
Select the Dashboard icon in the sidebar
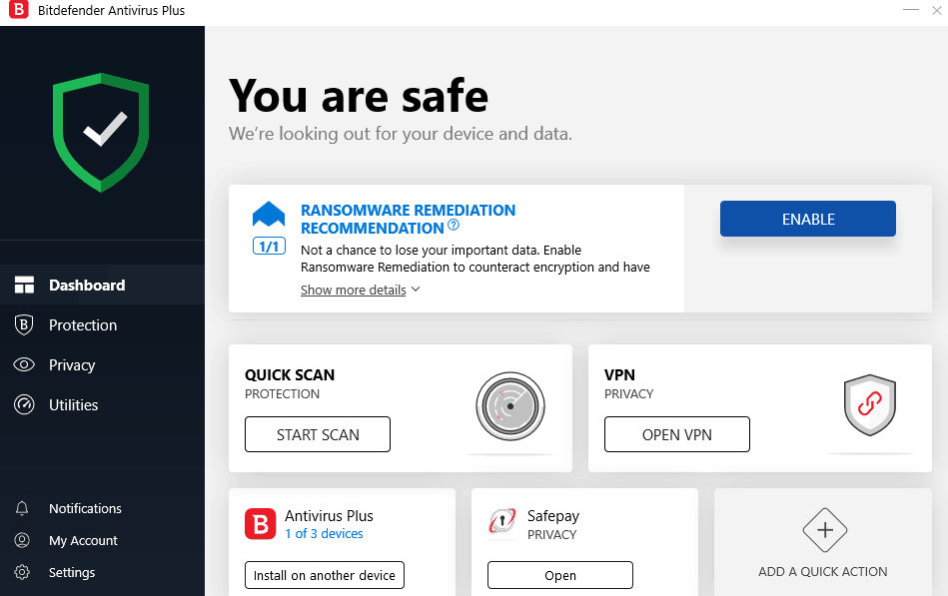tap(24, 284)
